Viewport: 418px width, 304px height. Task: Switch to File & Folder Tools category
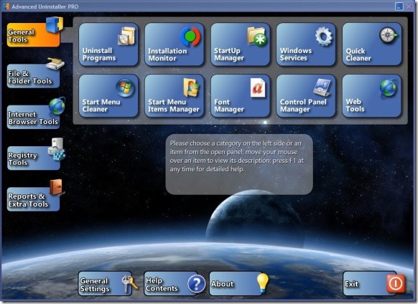(33, 76)
